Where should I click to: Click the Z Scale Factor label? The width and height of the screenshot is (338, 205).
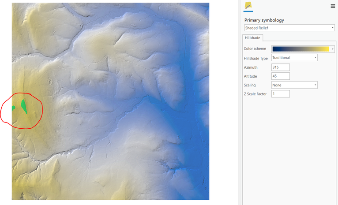click(x=255, y=94)
